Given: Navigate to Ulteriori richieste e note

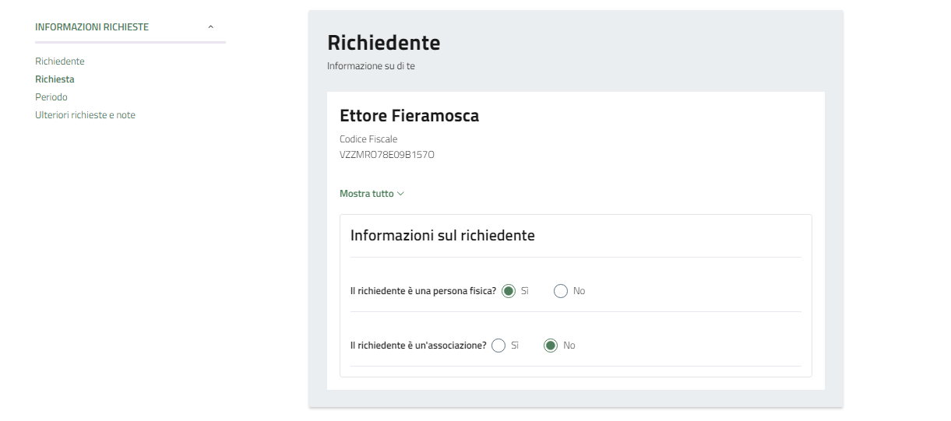Looking at the screenshot, I should coord(85,115).
